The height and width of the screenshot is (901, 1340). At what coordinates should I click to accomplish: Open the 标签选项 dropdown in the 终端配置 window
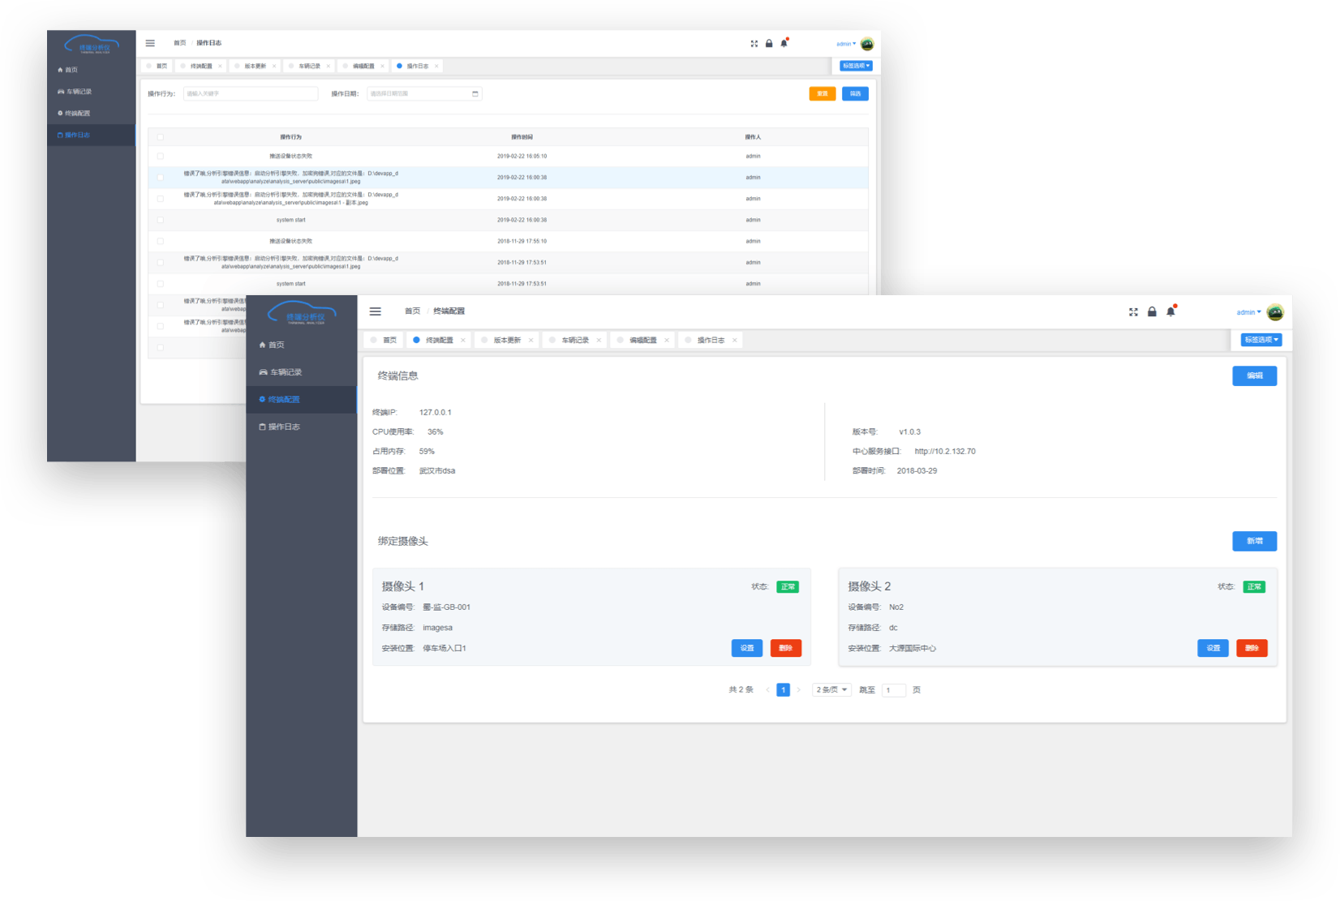pos(1261,340)
